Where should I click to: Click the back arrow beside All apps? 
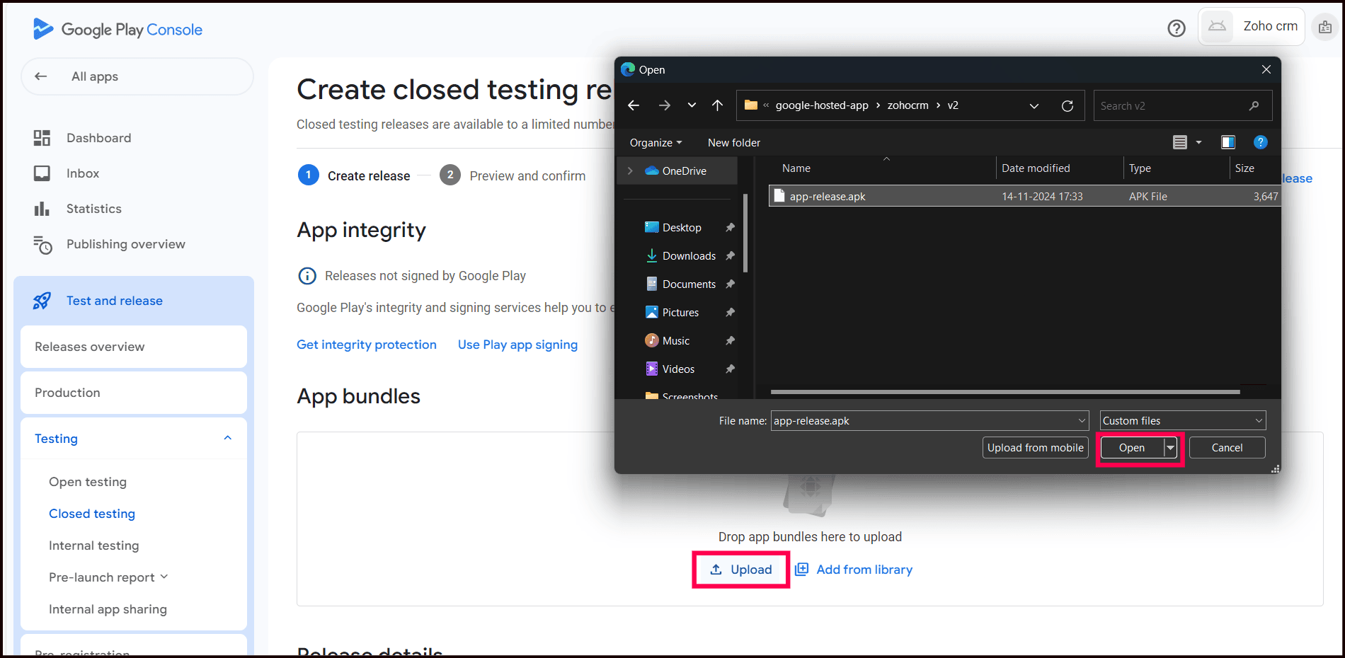pyautogui.click(x=41, y=76)
